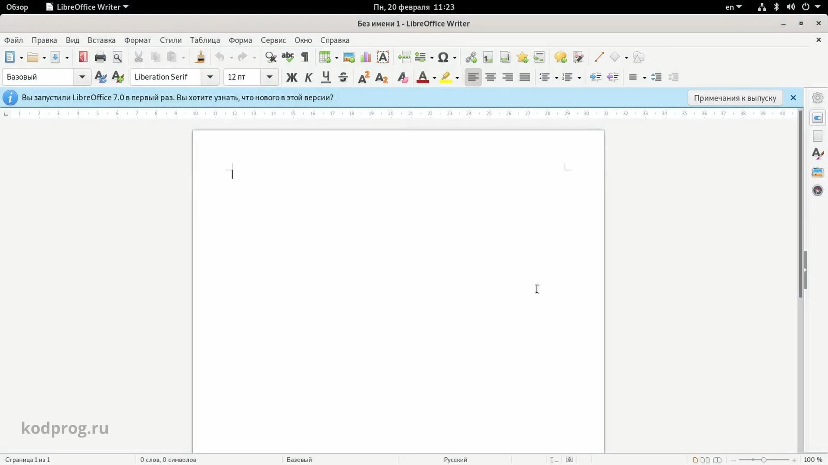Open Print Preview
The image size is (828, 465).
117,57
